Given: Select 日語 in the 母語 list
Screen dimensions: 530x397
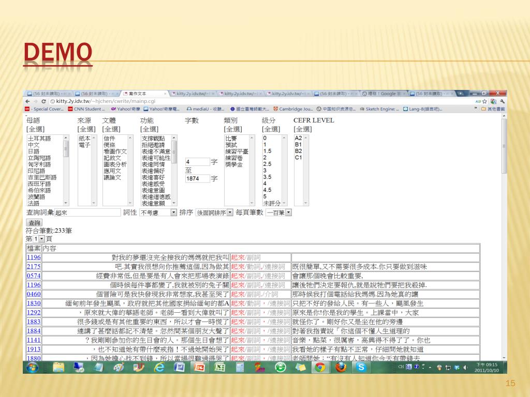Looking at the screenshot, I should coord(34,151).
